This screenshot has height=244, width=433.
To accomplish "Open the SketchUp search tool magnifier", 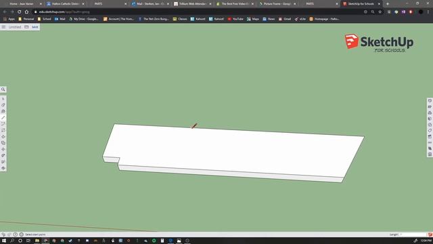I will click(x=3, y=89).
